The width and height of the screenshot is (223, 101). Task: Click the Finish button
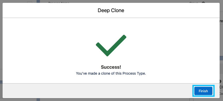(x=203, y=91)
